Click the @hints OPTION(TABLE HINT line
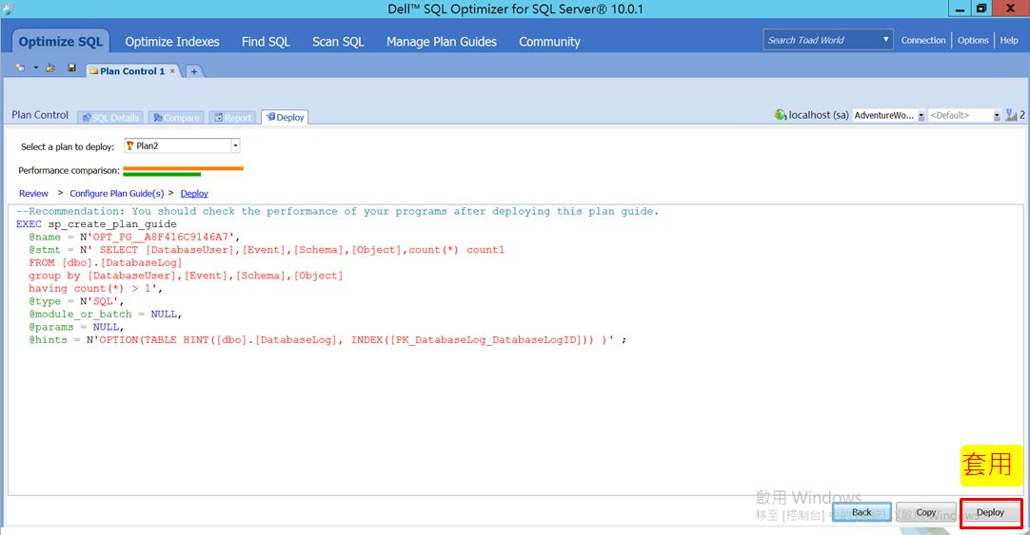Viewport: 1030px width, 535px height. coord(327,339)
